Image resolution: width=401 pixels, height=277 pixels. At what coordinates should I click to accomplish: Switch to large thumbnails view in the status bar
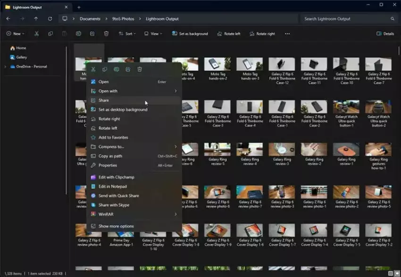click(397, 273)
